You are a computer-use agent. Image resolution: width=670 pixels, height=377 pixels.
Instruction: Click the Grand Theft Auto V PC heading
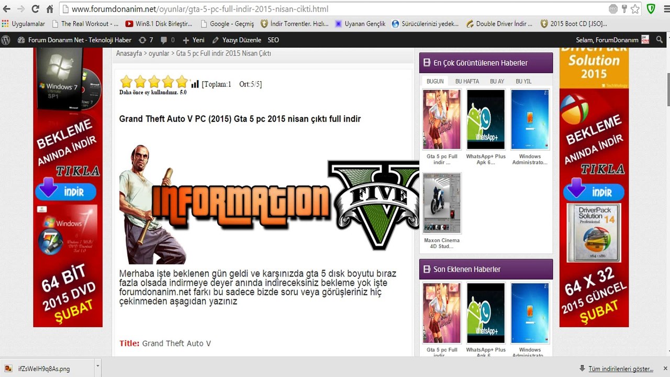click(x=240, y=119)
